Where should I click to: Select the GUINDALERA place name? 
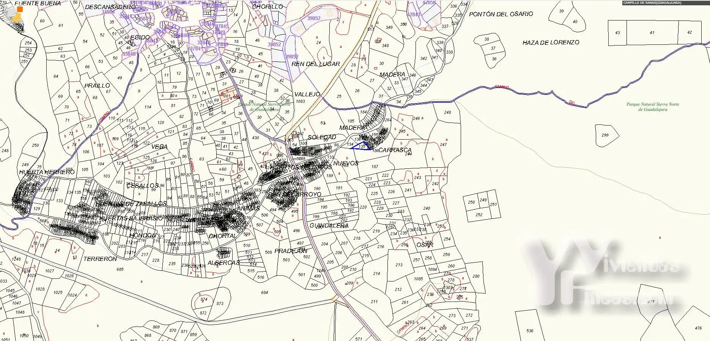tap(329, 226)
